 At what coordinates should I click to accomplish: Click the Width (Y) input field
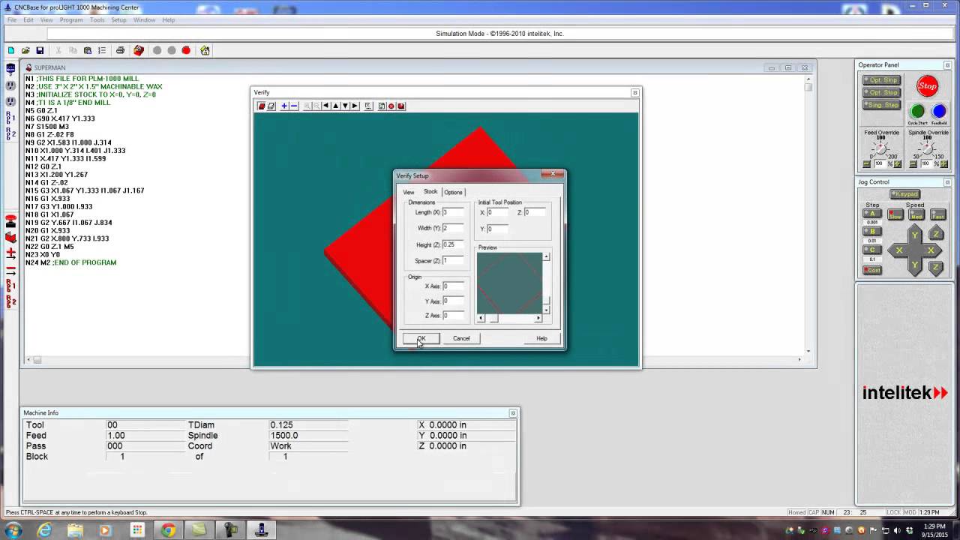[x=454, y=228]
